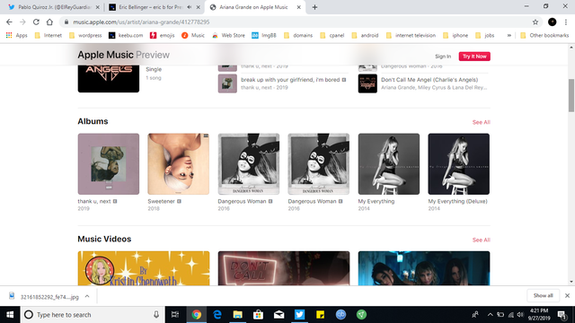Open Don't Call Me Angel song

click(429, 80)
